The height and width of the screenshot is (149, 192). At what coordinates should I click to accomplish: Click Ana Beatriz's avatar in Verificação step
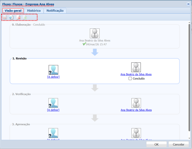[136, 103]
